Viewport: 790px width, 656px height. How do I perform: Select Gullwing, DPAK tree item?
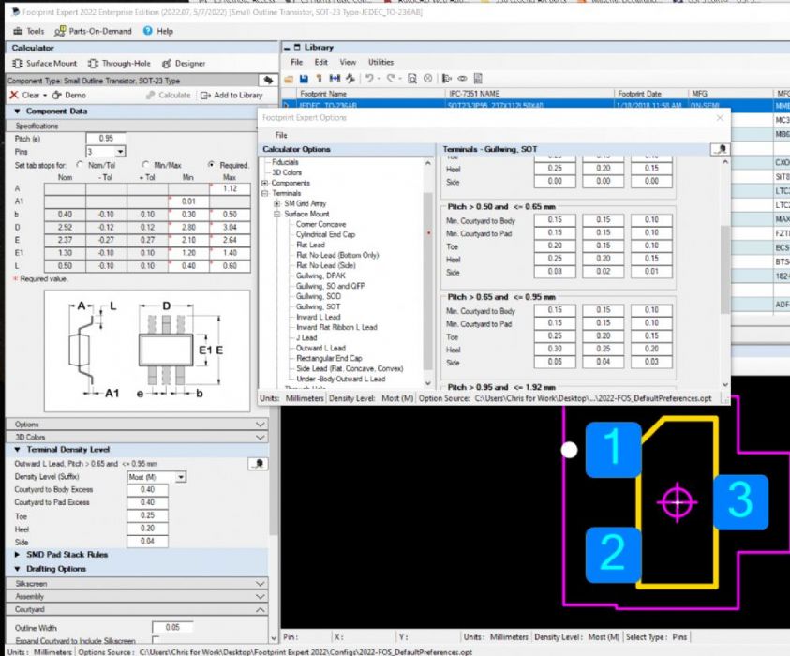coord(320,276)
